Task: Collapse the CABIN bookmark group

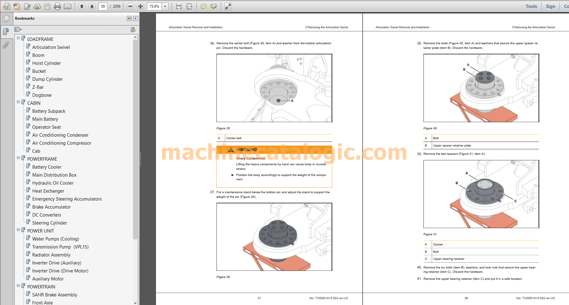Action: point(18,102)
